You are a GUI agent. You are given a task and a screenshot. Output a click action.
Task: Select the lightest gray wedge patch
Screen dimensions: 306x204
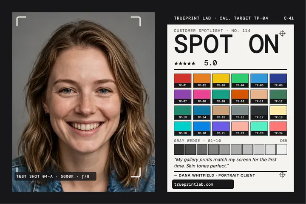point(282,149)
